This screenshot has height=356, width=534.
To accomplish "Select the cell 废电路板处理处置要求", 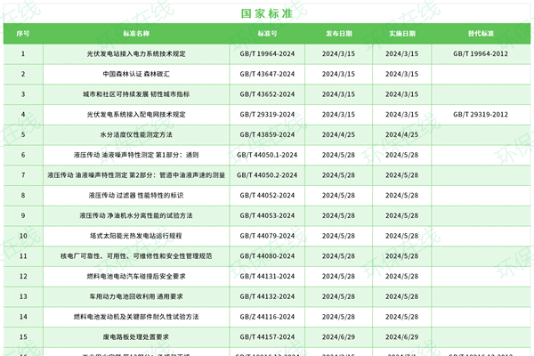I will click(136, 336).
